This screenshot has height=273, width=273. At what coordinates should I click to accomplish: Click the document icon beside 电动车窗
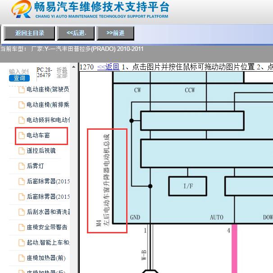22,136
